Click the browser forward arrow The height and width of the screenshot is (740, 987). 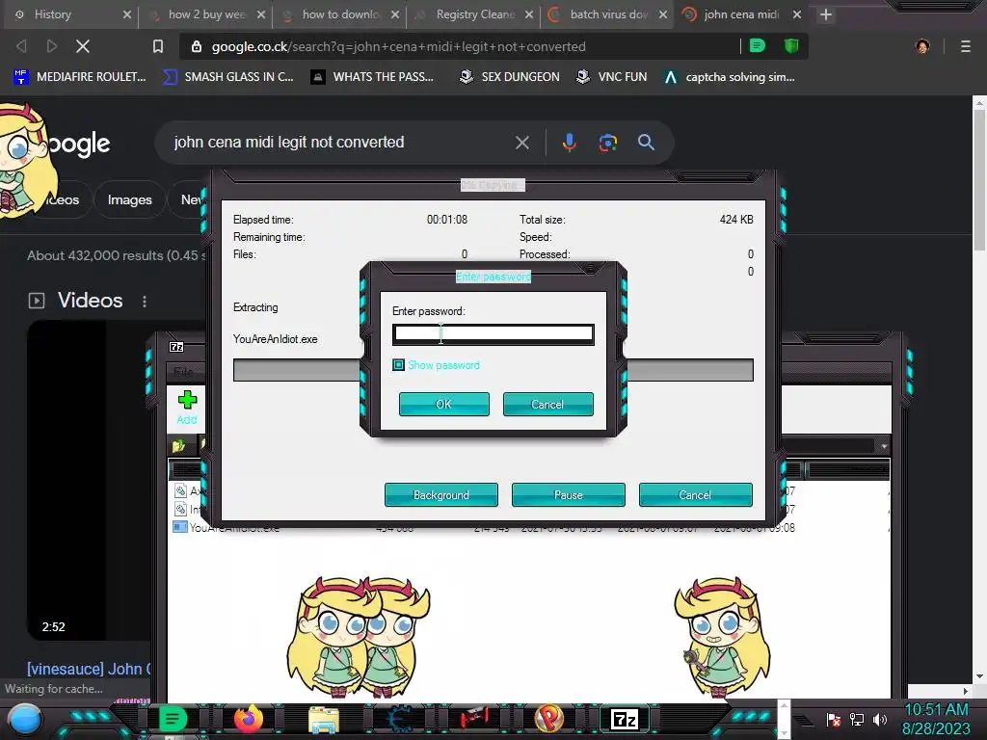(52, 46)
